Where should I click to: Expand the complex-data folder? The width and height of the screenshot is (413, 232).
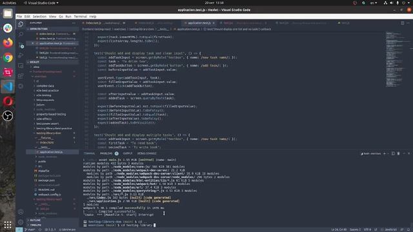pos(45,86)
